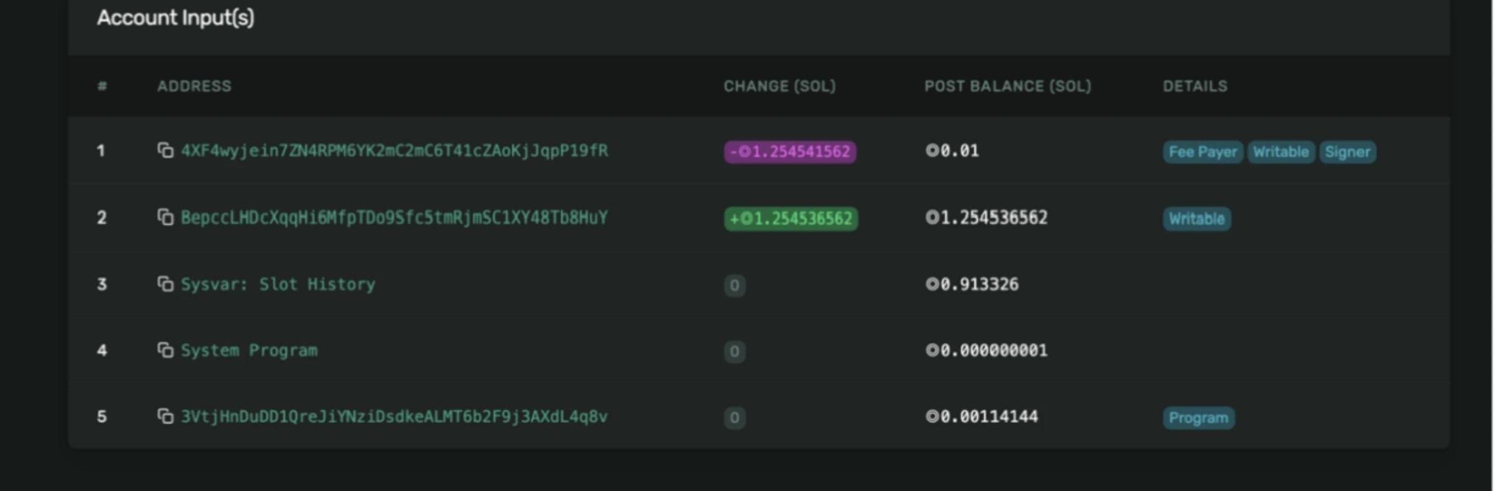This screenshot has height=491, width=1495.
Task: Copy the BepccLHDcXqqHi6MfpTDo9 address
Action: pos(165,218)
